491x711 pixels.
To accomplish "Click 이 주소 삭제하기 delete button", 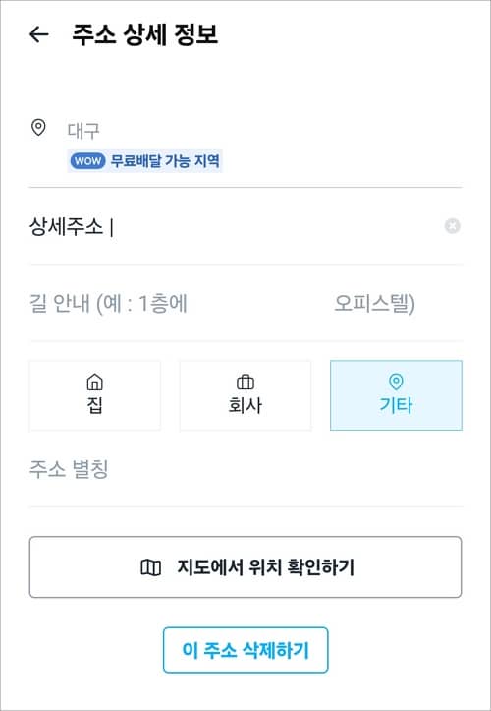I will [245, 650].
